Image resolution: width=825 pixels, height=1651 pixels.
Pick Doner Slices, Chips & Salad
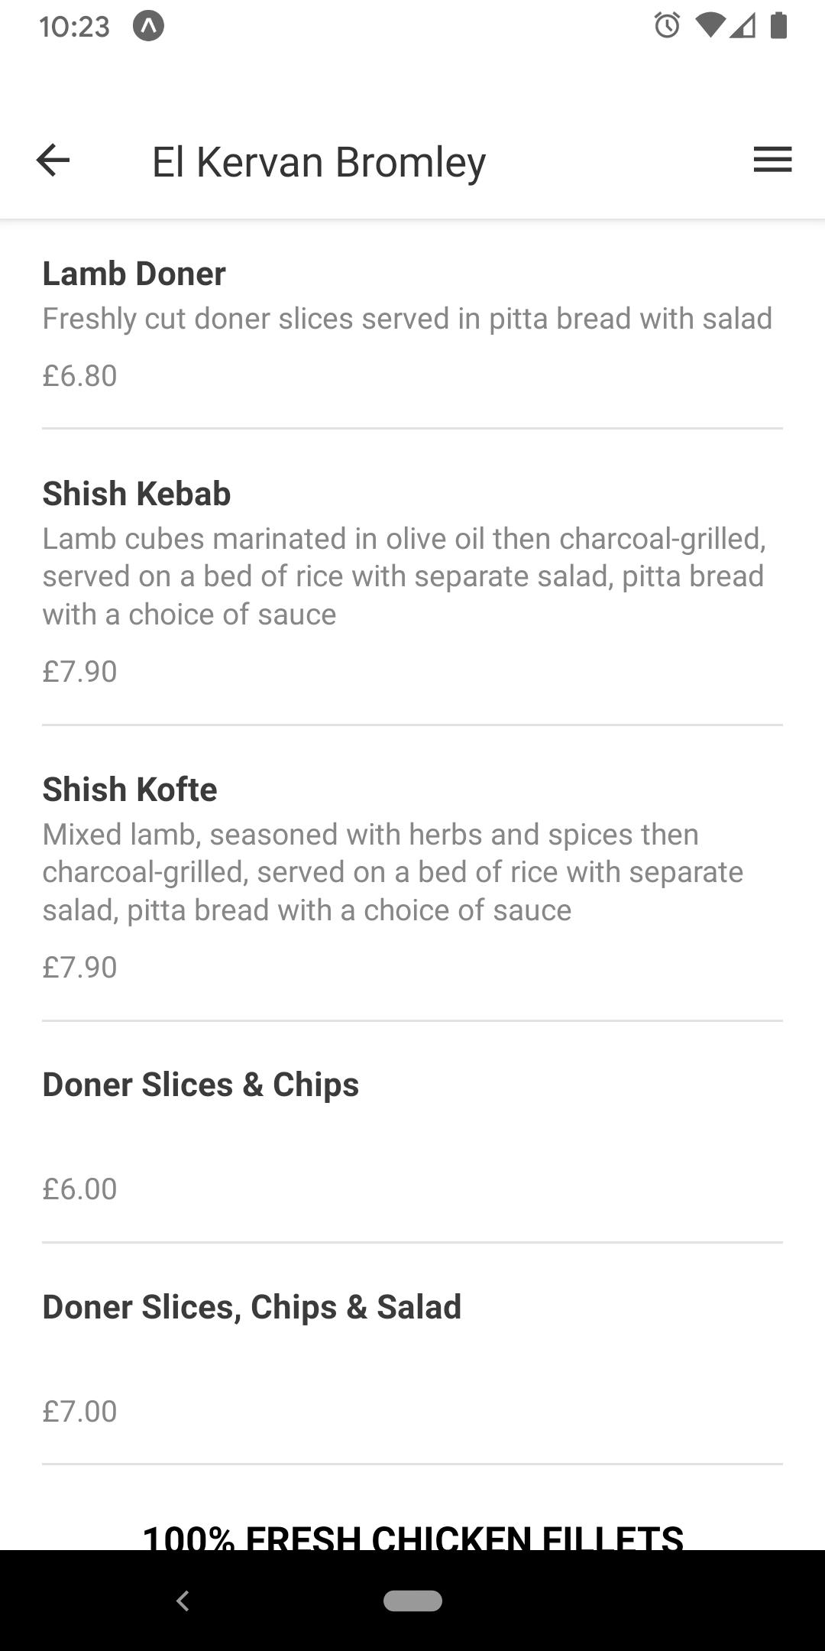(412, 1354)
